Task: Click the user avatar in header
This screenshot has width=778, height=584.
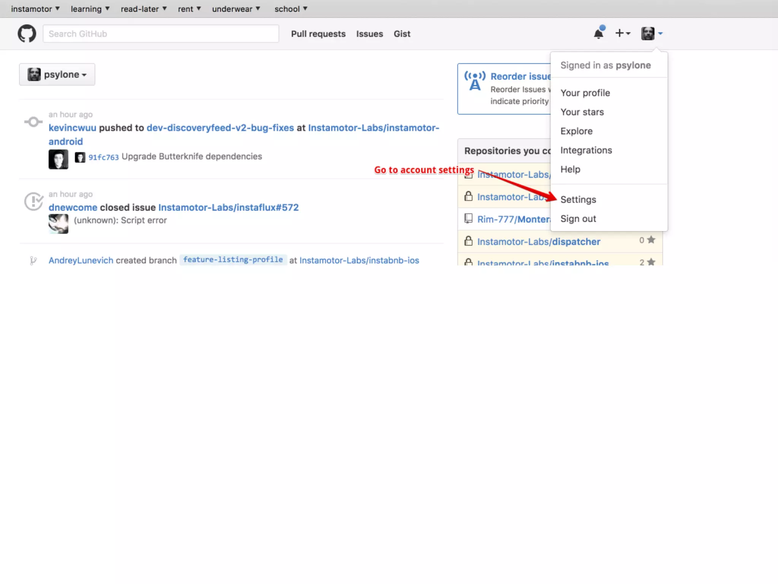Action: click(648, 33)
